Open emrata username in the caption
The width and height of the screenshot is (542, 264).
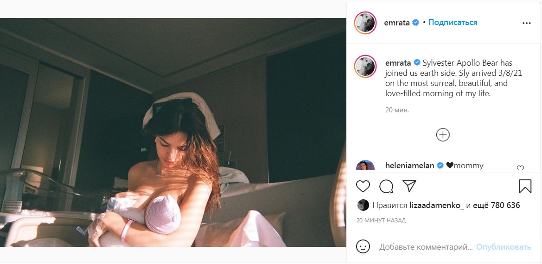coord(398,63)
